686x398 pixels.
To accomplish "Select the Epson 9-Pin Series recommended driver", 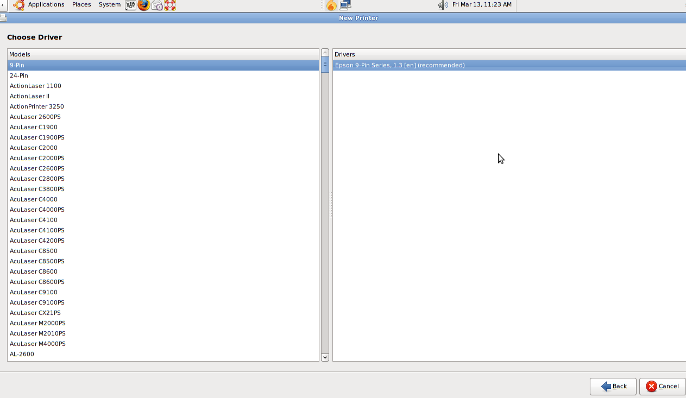I will coord(509,65).
